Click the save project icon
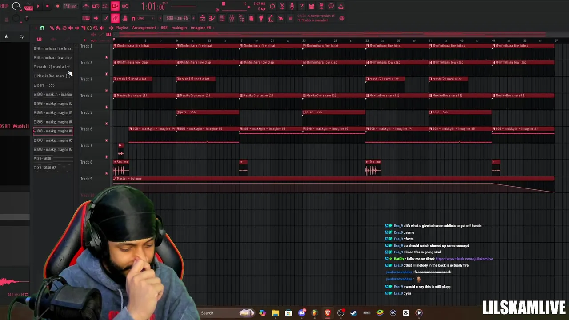The height and width of the screenshot is (320, 569). (x=312, y=6)
